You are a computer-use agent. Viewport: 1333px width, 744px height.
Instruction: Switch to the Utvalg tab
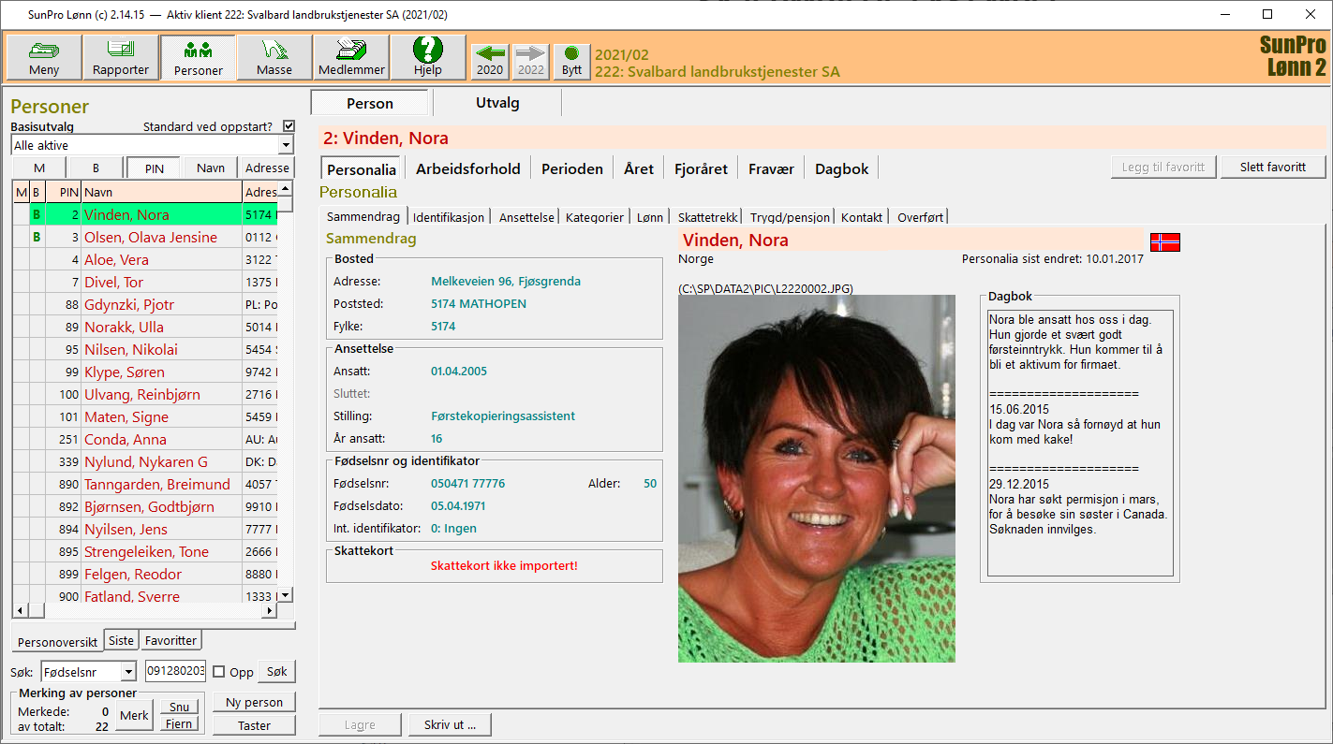pos(497,103)
